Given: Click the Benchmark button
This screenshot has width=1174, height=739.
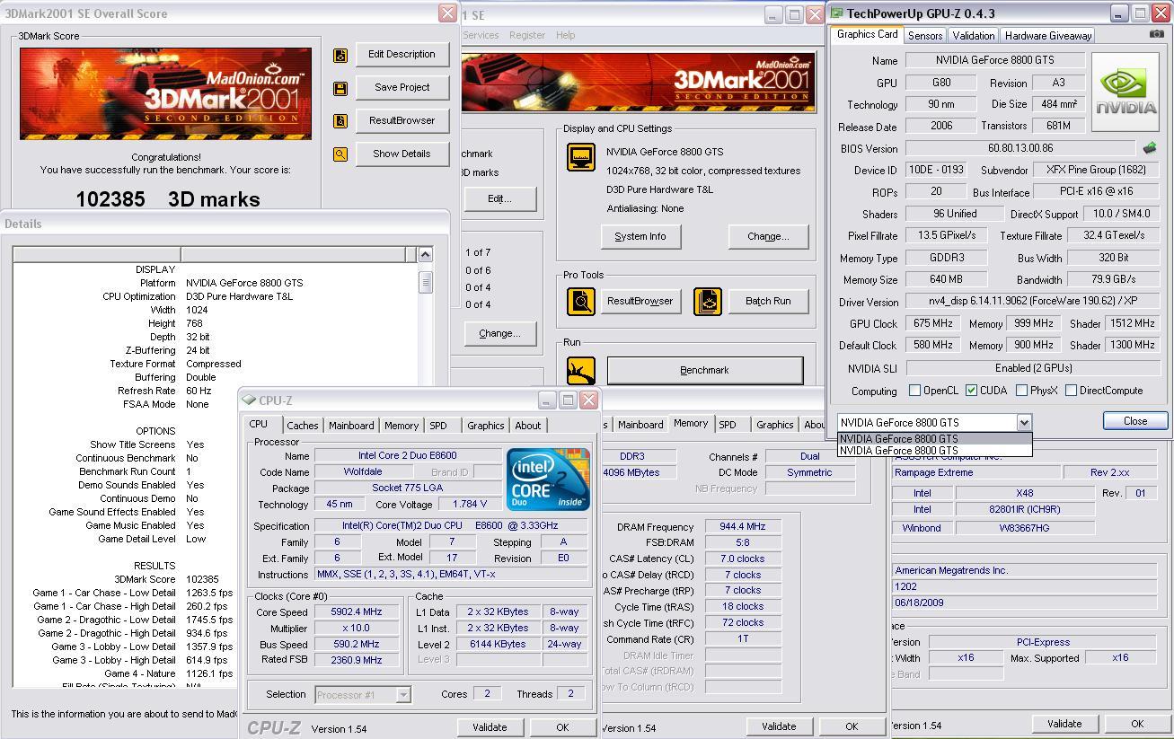Looking at the screenshot, I should [705, 370].
